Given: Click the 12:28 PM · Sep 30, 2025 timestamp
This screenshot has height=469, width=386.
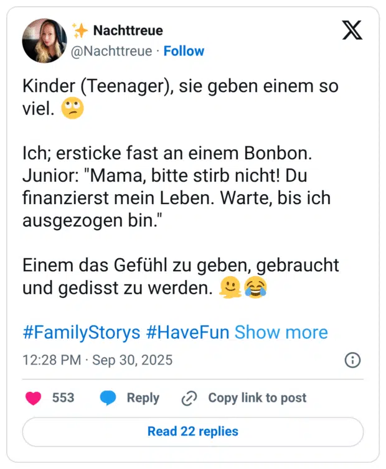Looking at the screenshot, I should [98, 360].
